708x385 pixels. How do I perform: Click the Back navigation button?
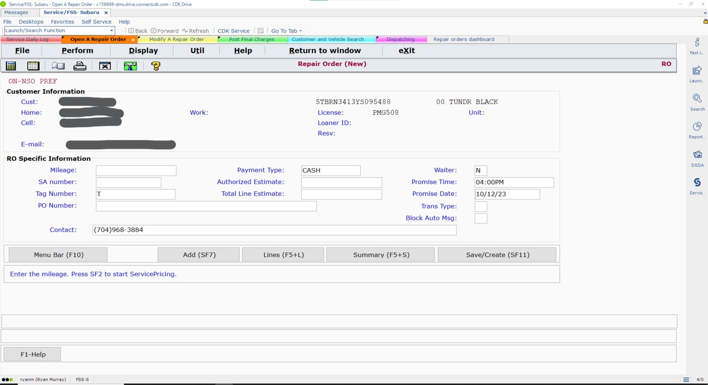tap(138, 31)
